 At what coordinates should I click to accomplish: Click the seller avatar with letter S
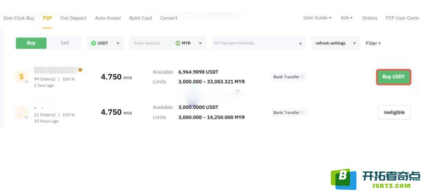pos(22,76)
